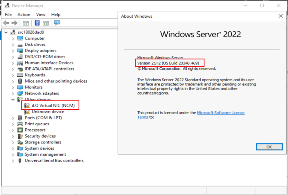Click the Ports (COM & LPT) icon

[20, 118]
